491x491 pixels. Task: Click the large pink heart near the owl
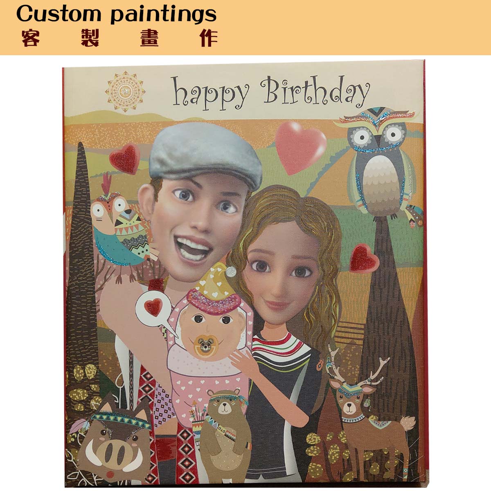click(301, 147)
